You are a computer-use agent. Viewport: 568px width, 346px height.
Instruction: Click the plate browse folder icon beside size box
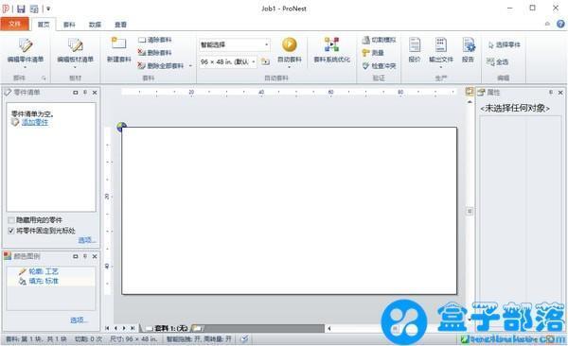coord(265,61)
